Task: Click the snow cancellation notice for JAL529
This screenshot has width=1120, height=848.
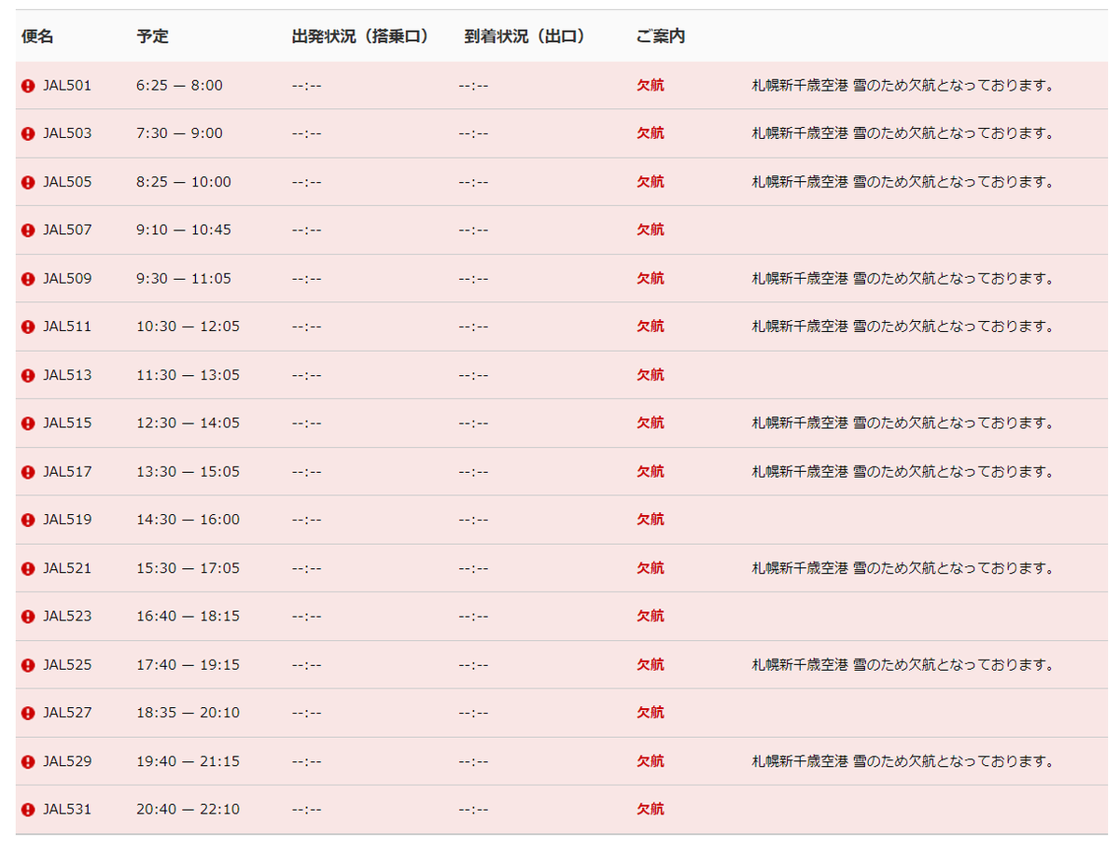Action: click(903, 761)
